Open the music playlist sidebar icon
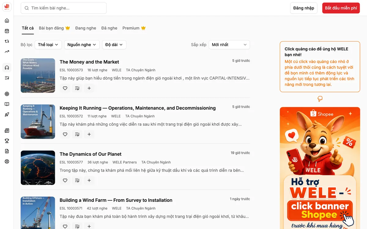Screen dimensions: 367x229 [x=7, y=78]
